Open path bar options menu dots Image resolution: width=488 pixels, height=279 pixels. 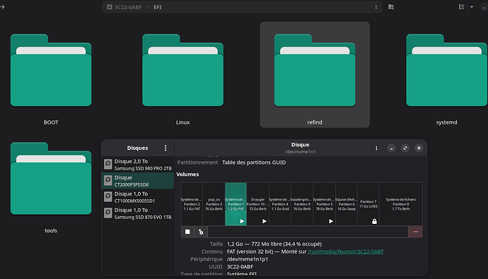(x=376, y=7)
